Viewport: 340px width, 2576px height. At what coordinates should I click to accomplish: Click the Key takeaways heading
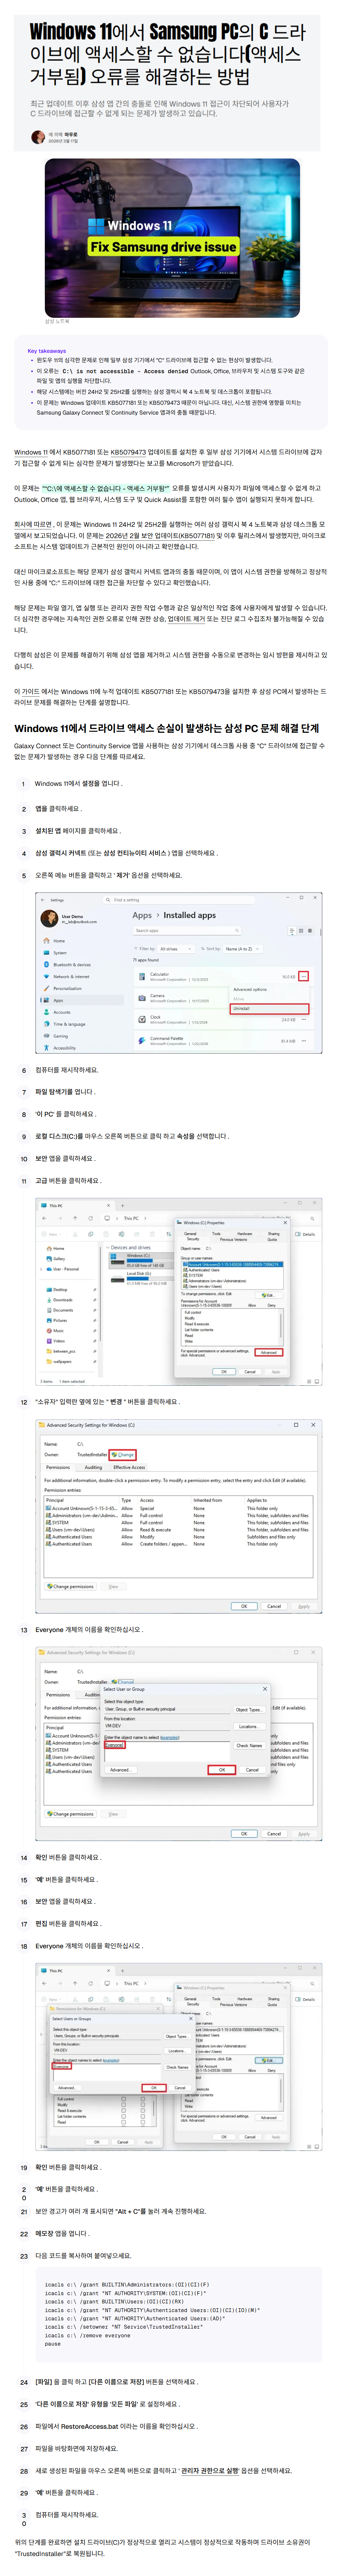tap(47, 351)
